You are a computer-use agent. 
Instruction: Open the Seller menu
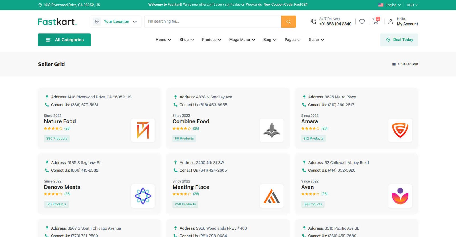[316, 40]
